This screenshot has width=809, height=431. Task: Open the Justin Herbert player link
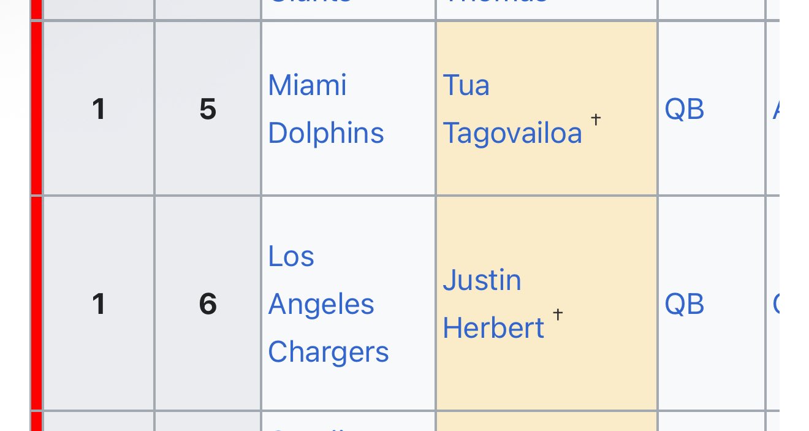point(493,304)
